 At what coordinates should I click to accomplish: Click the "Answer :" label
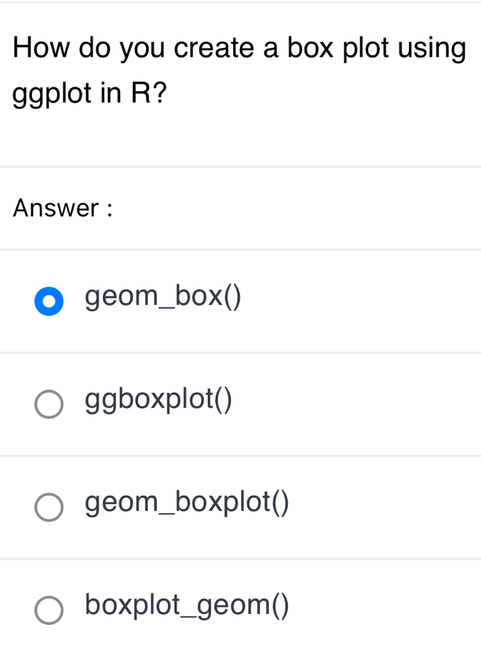pyautogui.click(x=64, y=209)
